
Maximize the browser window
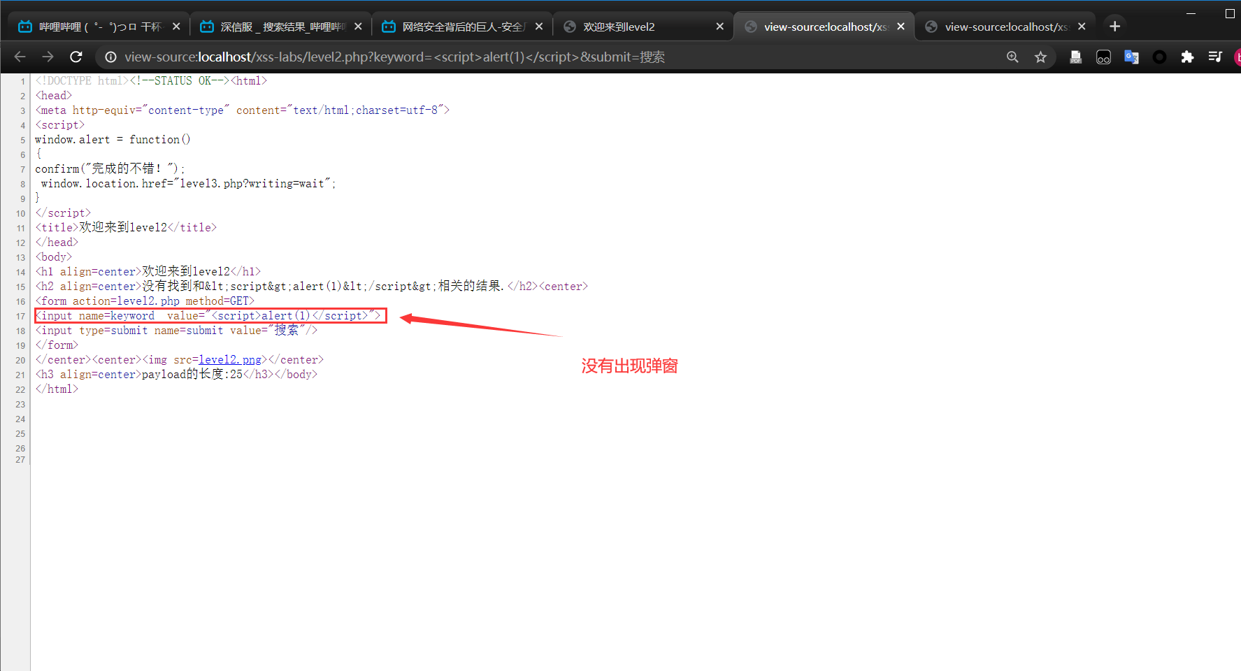tap(1230, 13)
